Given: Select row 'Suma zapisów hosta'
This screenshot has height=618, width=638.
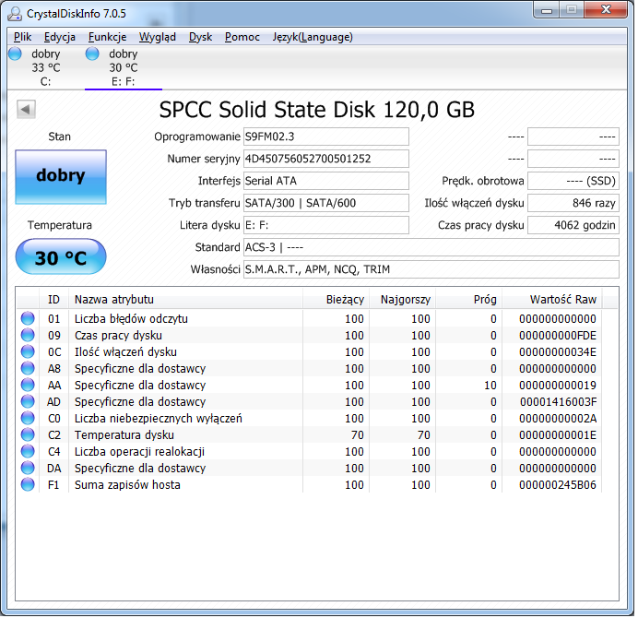Looking at the screenshot, I should click(x=309, y=485).
